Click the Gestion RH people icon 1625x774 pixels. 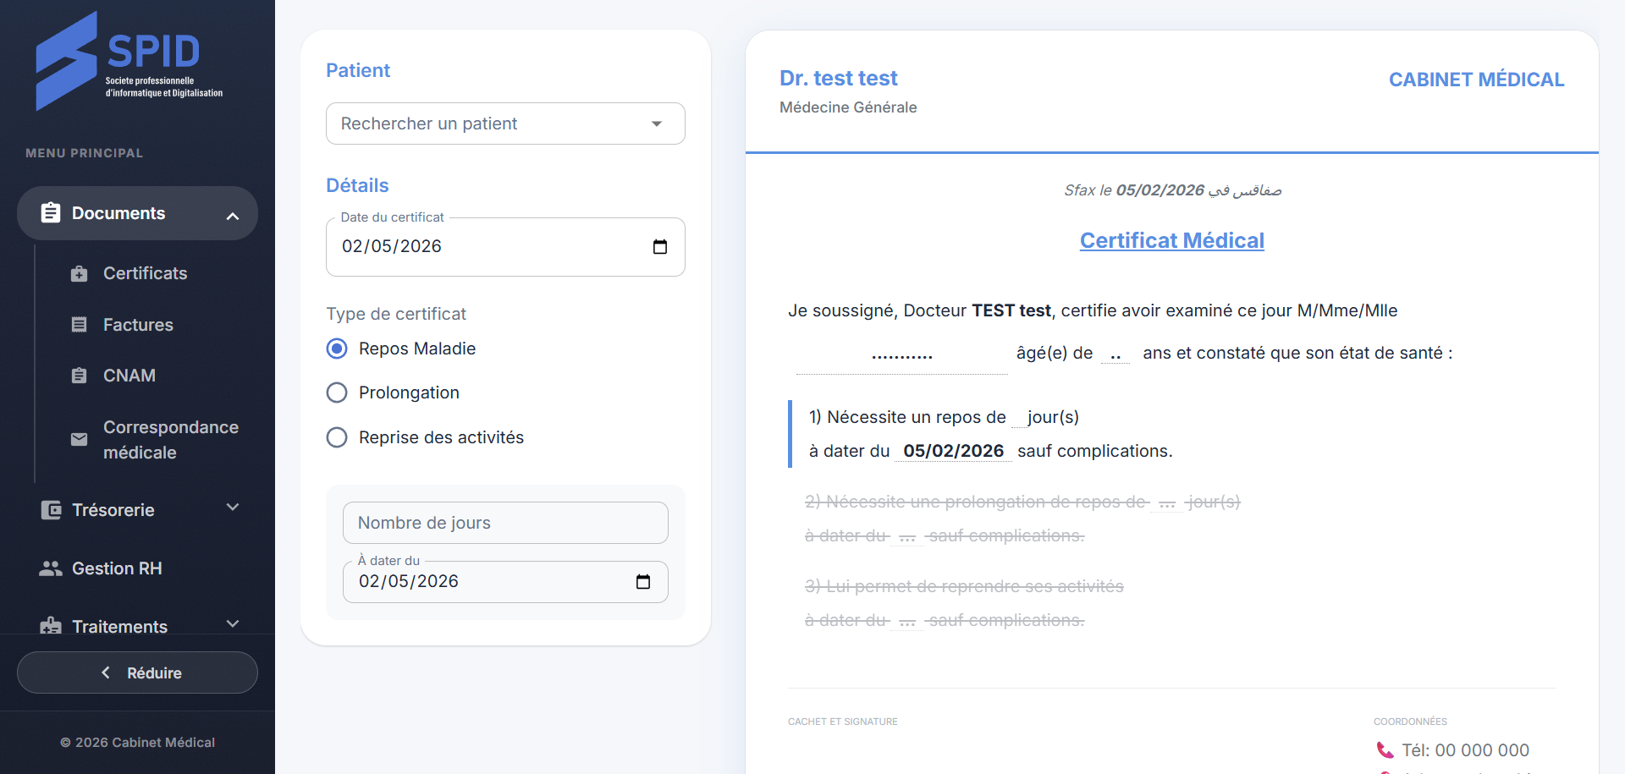[x=51, y=568]
